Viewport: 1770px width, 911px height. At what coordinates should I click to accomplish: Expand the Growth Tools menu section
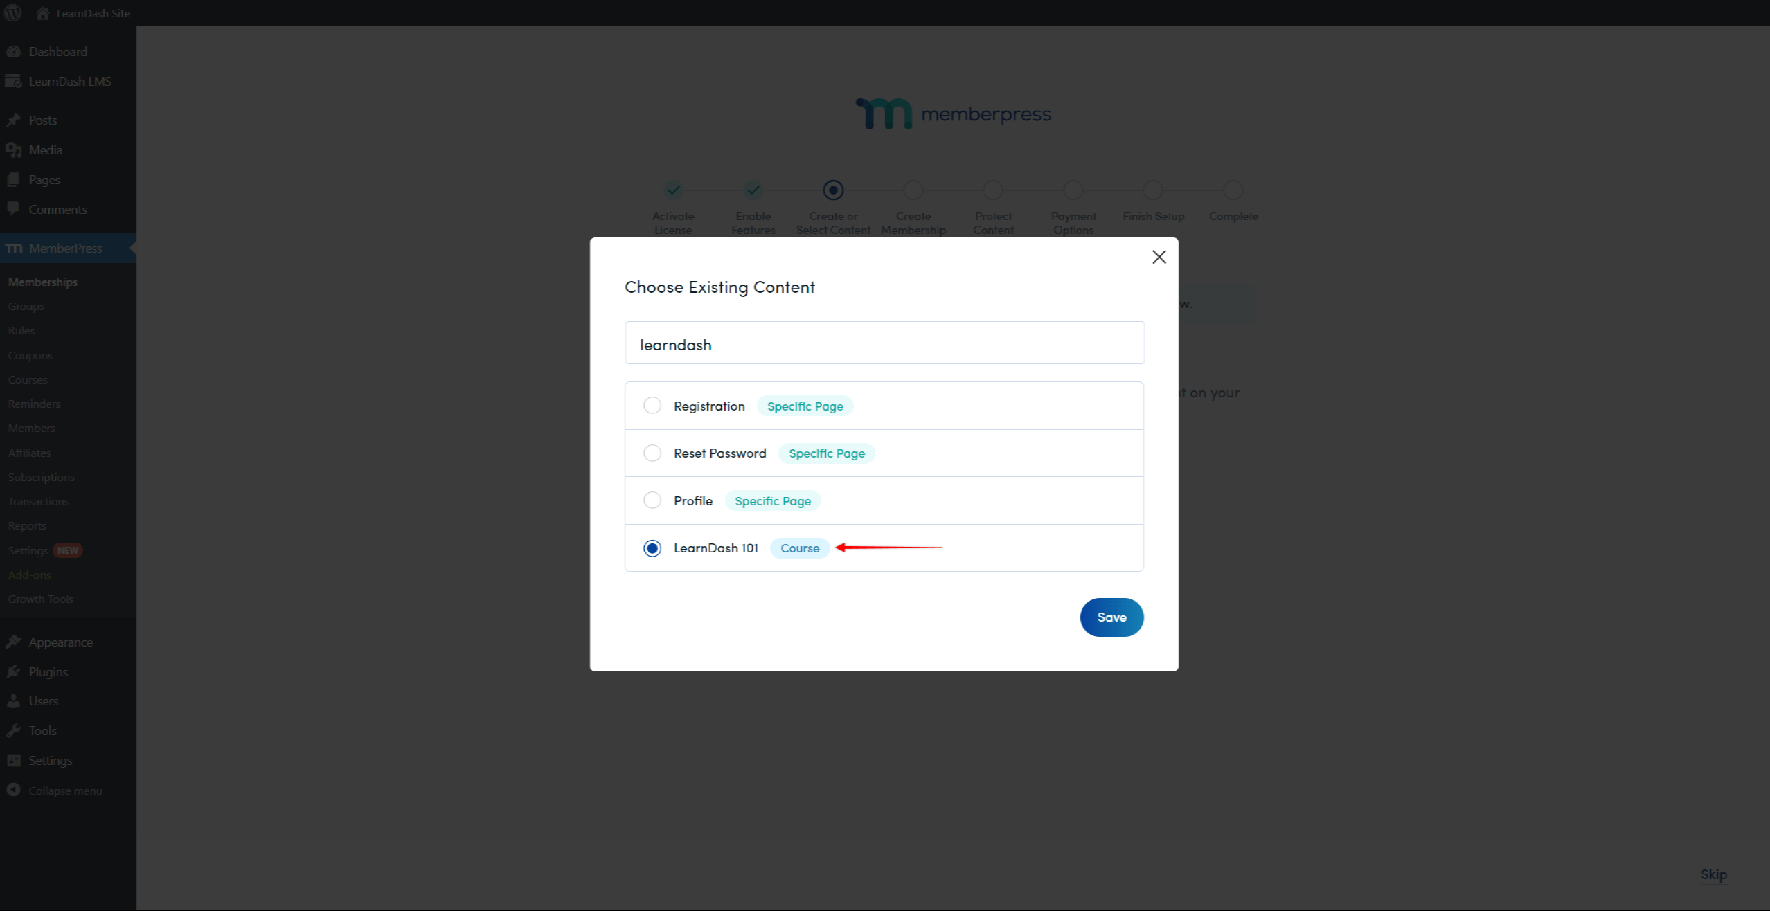(x=41, y=598)
